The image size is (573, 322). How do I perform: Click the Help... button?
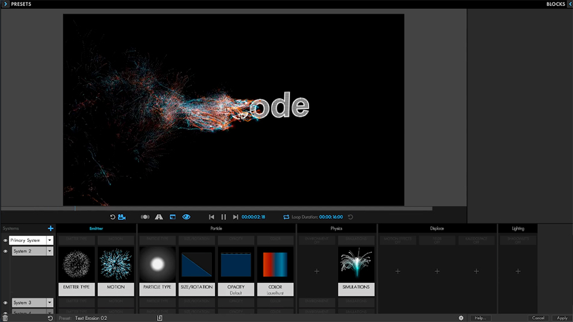point(480,318)
